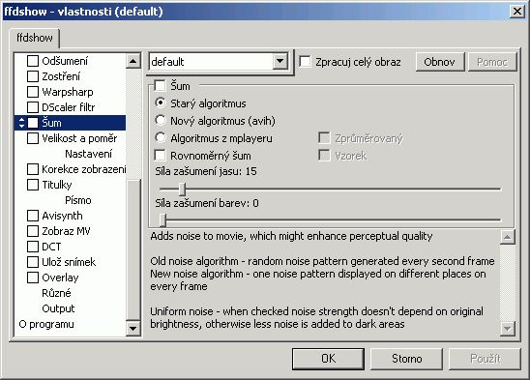530x380 pixels.
Task: Select the Overlay row label
Action: [x=60, y=278]
